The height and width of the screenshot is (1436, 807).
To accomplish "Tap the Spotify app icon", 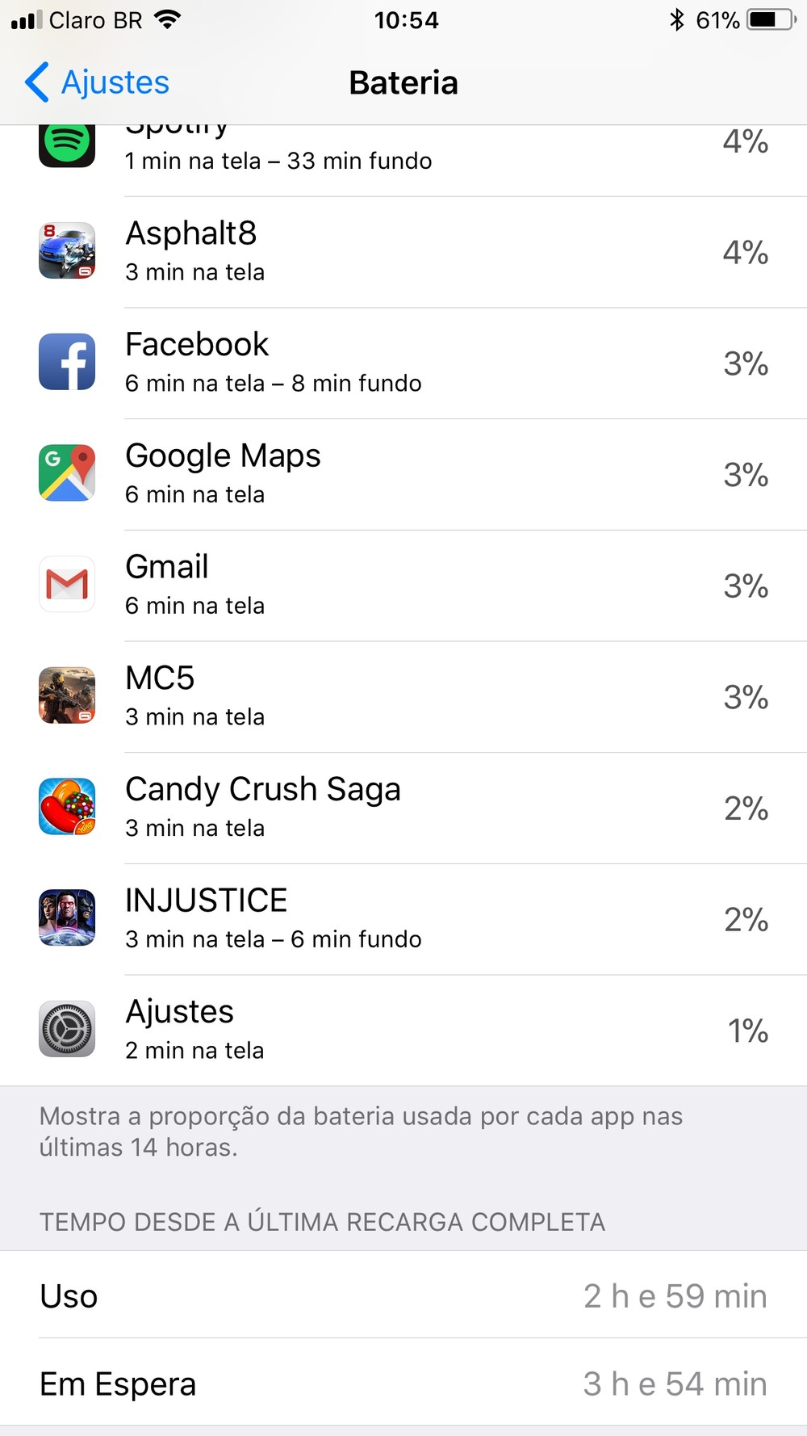I will 67,145.
